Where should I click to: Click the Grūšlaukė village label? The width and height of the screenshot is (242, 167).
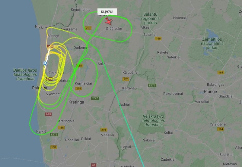click(x=114, y=29)
